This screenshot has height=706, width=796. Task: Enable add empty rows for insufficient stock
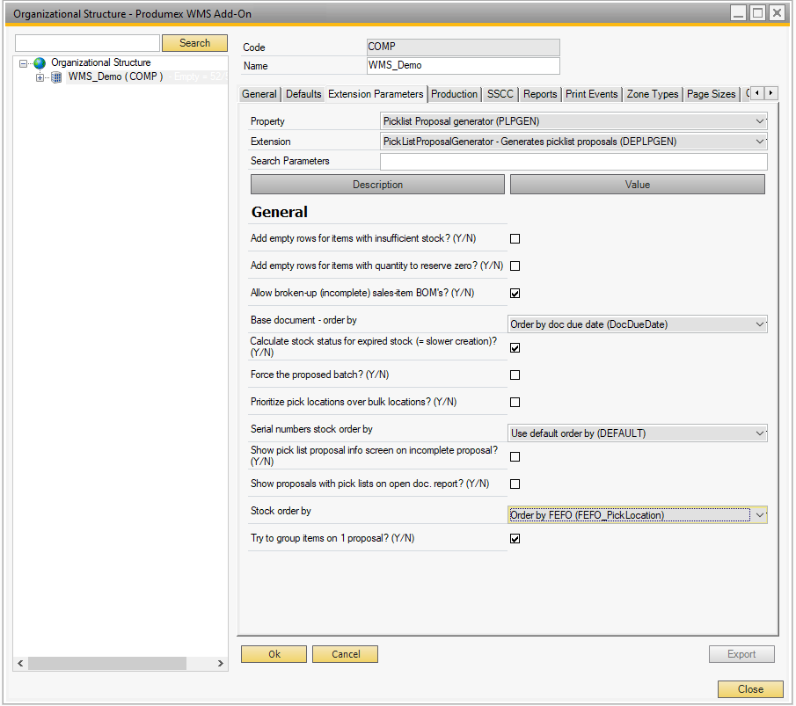click(x=515, y=238)
